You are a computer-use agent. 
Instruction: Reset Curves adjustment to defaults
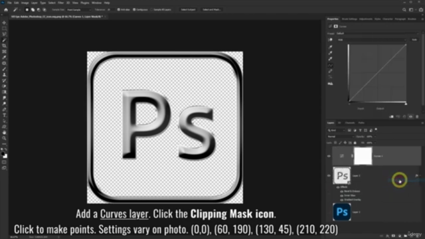[x=404, y=117]
